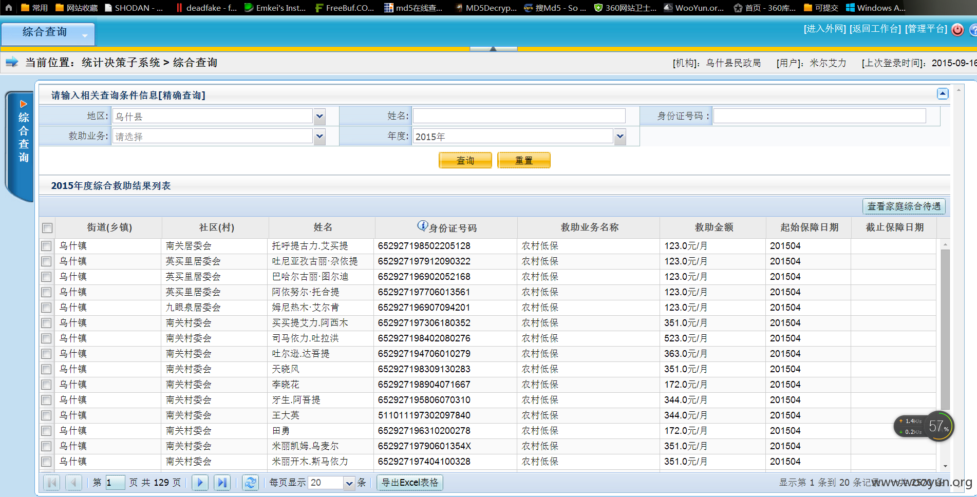
Task: Click the 查看家庭综合待遇 button
Action: [x=904, y=206]
